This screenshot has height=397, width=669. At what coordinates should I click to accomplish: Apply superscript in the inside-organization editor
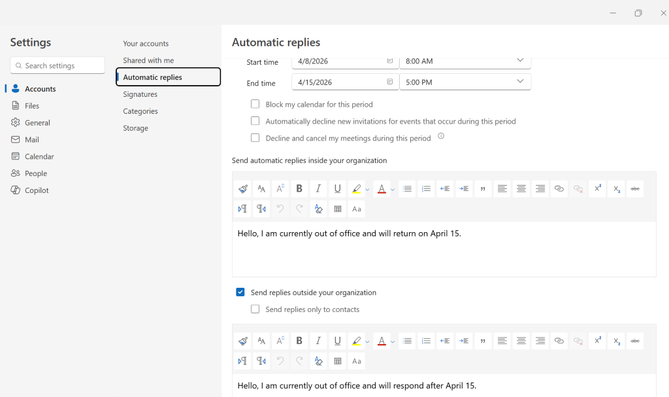pos(597,188)
